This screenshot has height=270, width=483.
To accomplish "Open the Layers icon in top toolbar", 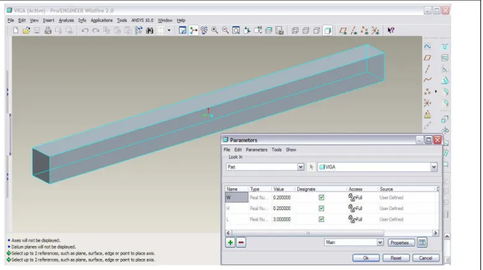I will (269, 30).
